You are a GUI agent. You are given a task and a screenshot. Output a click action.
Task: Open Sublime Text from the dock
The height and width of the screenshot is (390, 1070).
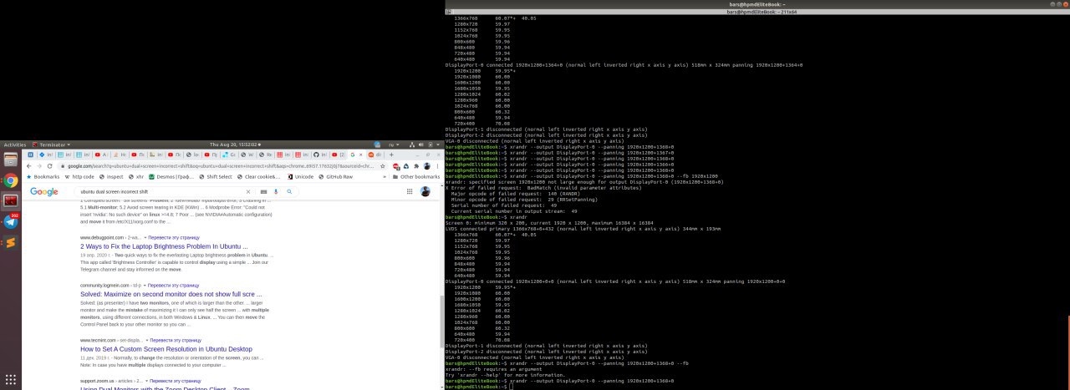(11, 243)
